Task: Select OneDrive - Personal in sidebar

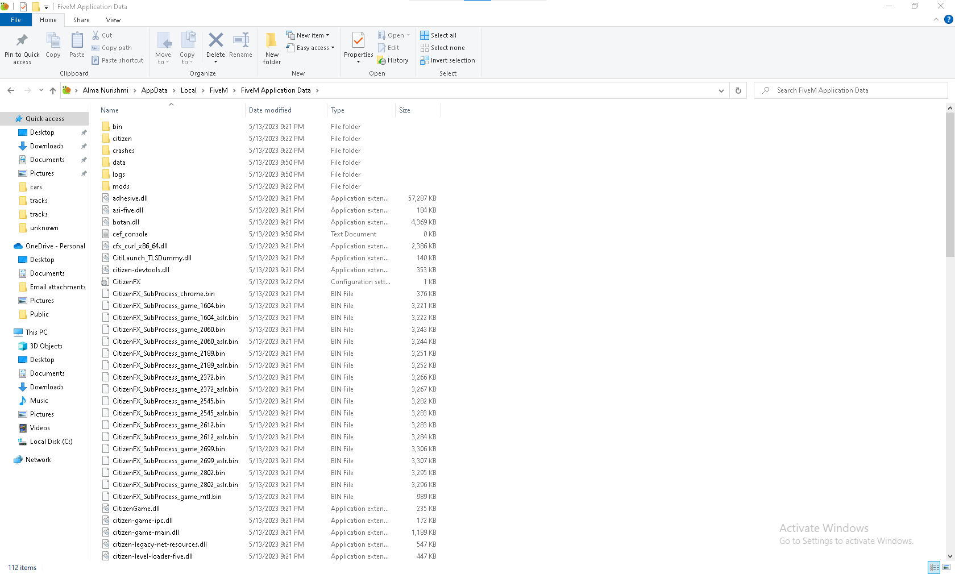Action: click(x=55, y=246)
